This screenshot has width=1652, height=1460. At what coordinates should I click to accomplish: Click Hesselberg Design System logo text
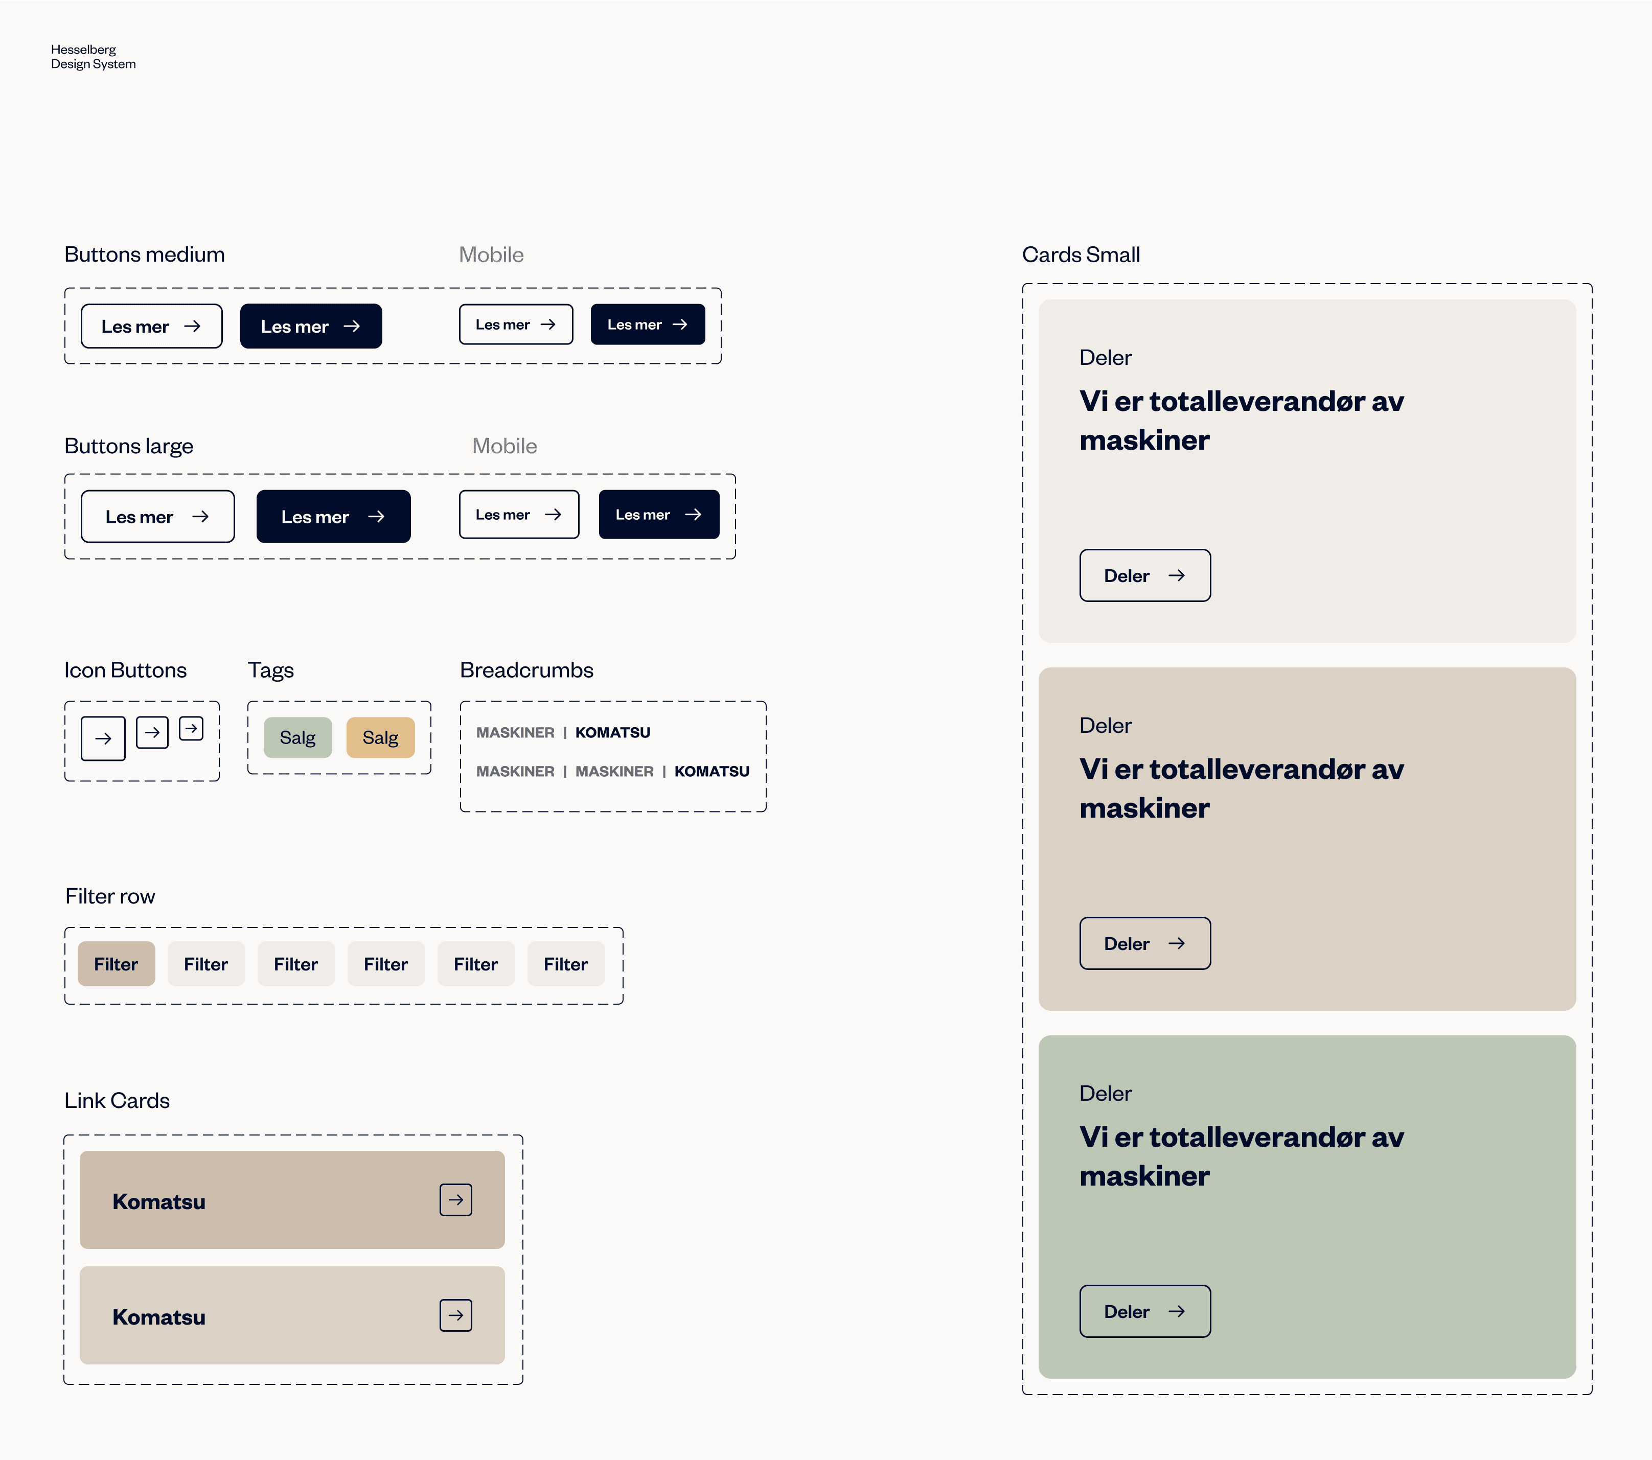tap(93, 57)
